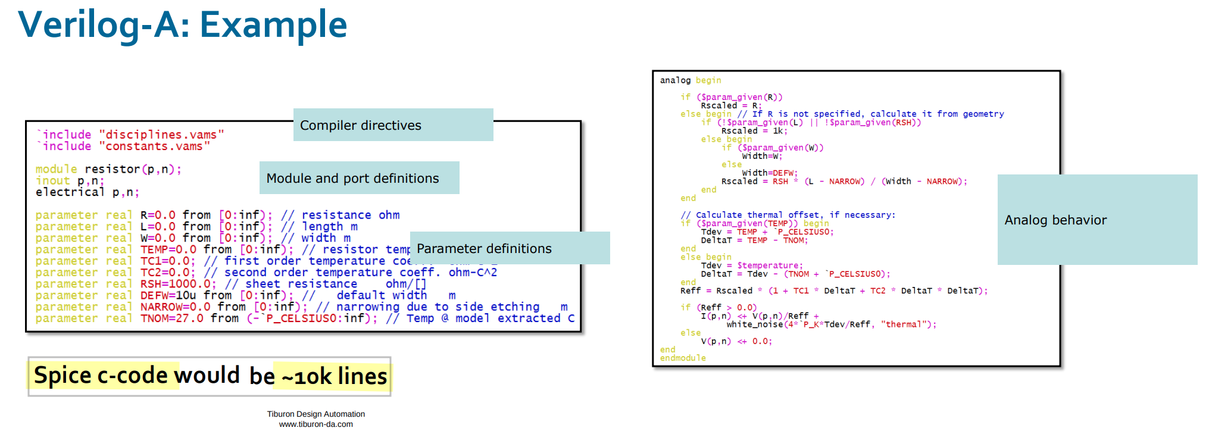This screenshot has width=1209, height=434.
Task: Click the 'module resistor(p,n);' code line
Action: [108, 169]
